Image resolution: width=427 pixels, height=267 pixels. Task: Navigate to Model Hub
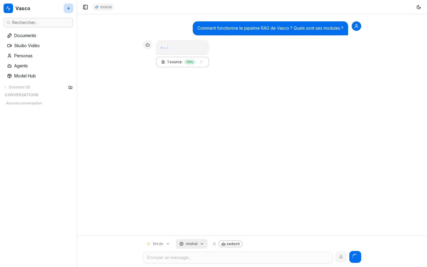coord(25,76)
